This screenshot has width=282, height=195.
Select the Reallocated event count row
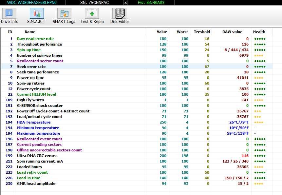pos(137,139)
